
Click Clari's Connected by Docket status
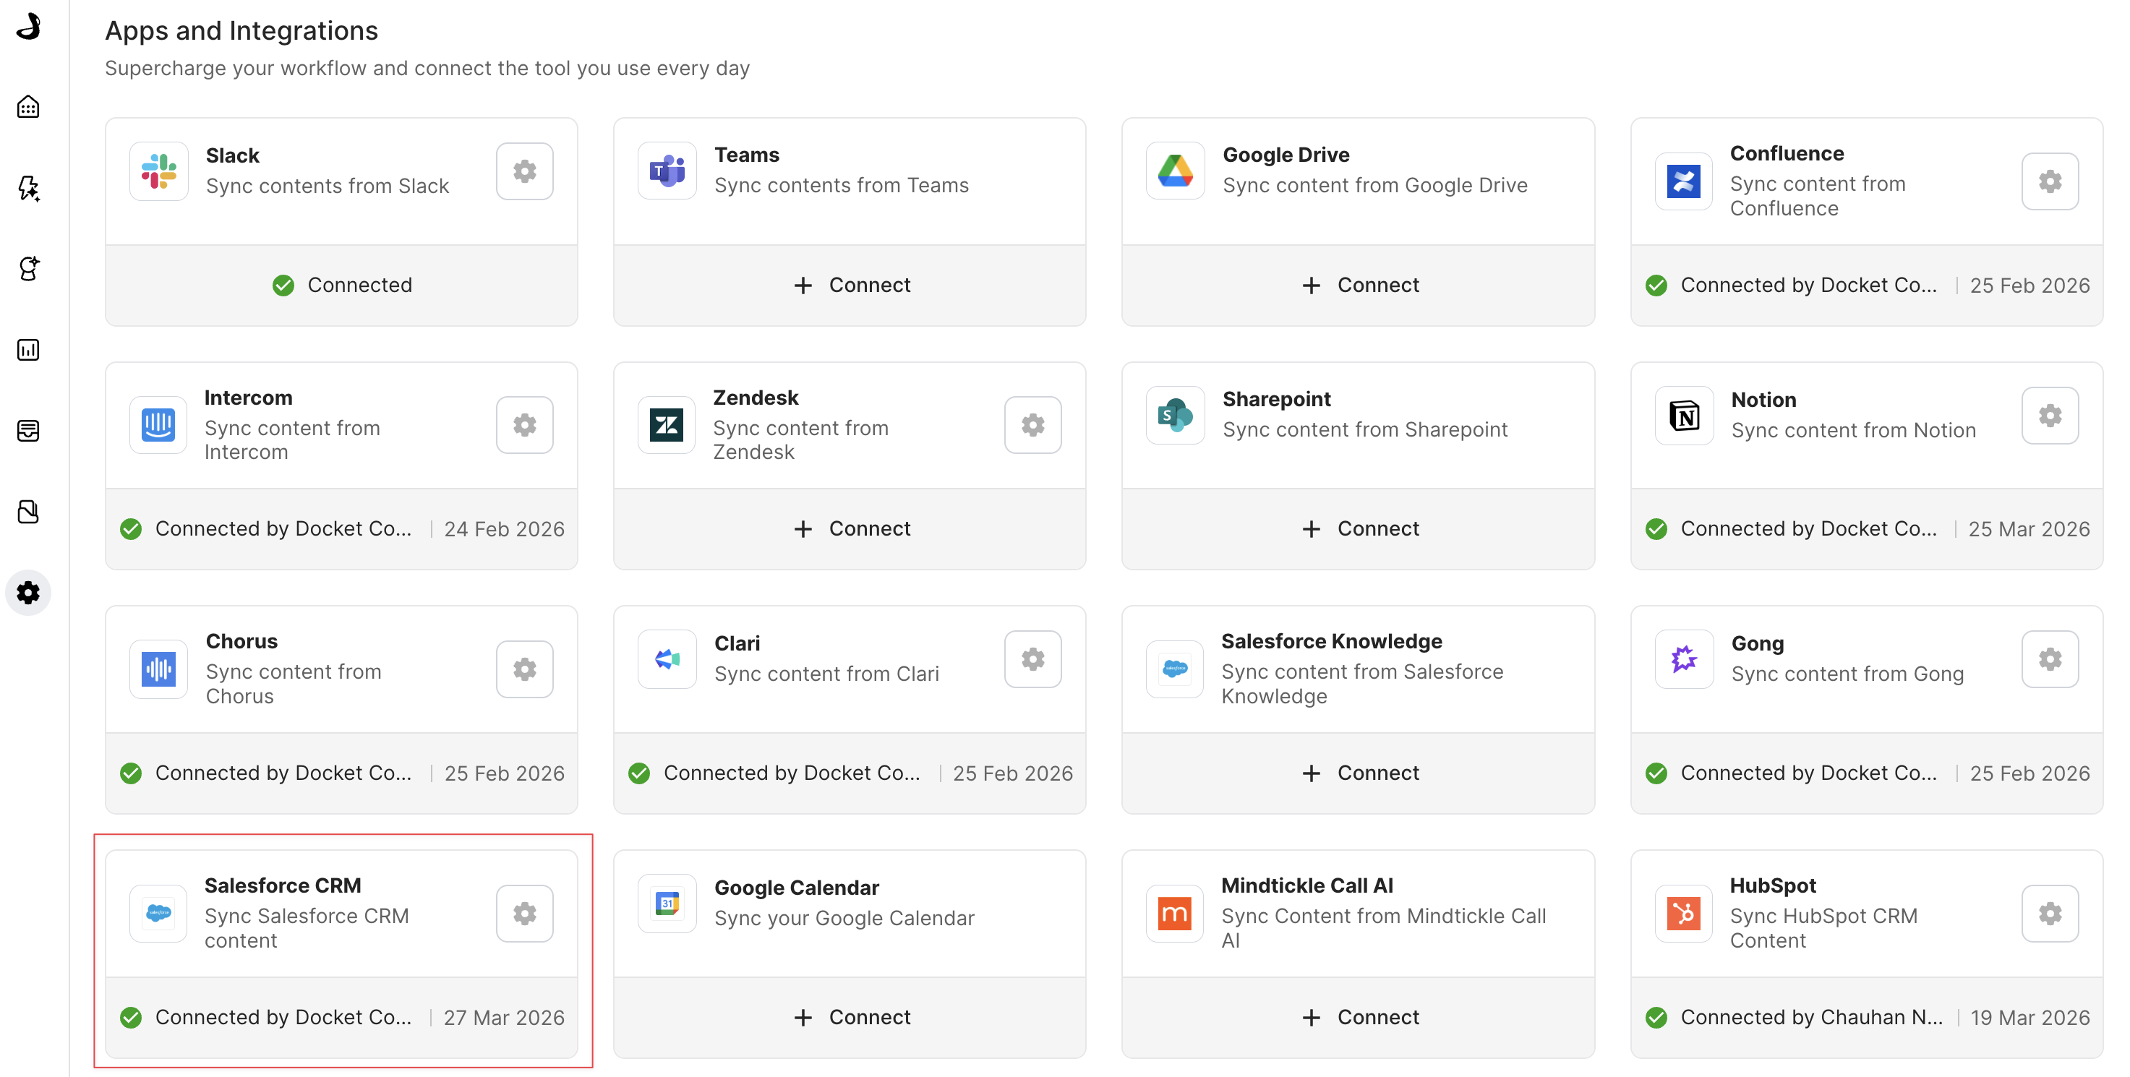775,773
